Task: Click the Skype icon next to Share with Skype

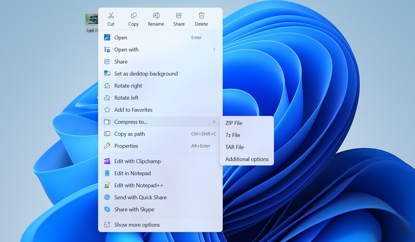Action: (107, 209)
